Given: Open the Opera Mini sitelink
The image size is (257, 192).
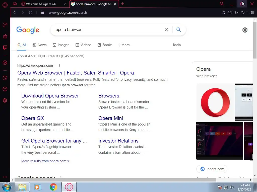Looking at the screenshot, I should pyautogui.click(x=111, y=118).
